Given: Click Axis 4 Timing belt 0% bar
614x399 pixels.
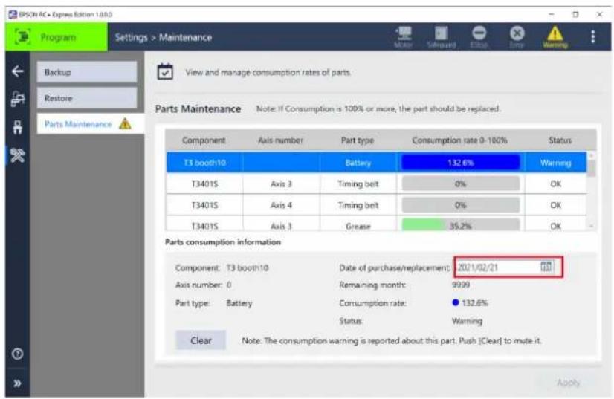Looking at the screenshot, I should 461,205.
